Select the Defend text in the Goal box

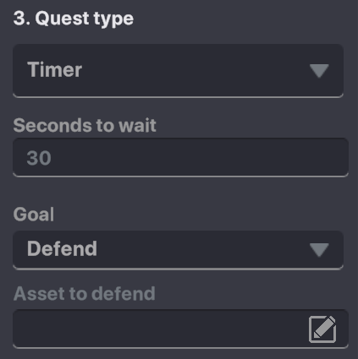pos(62,248)
